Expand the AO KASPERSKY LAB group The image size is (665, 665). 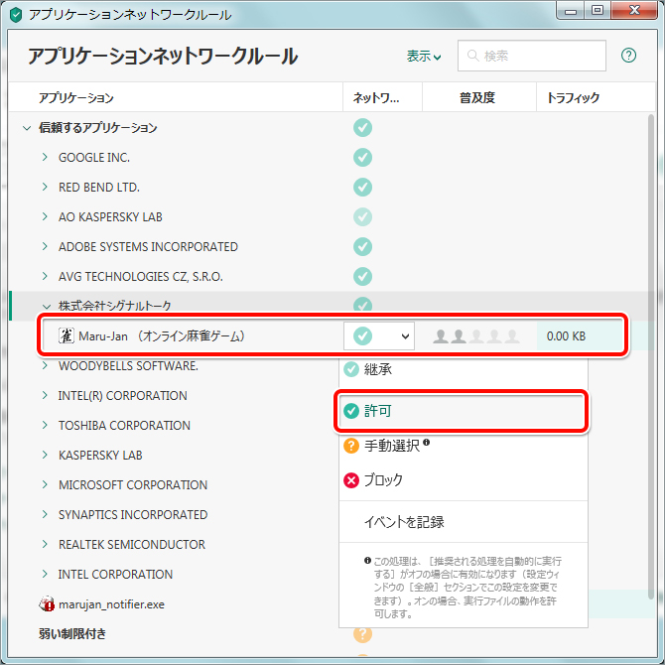tap(45, 216)
